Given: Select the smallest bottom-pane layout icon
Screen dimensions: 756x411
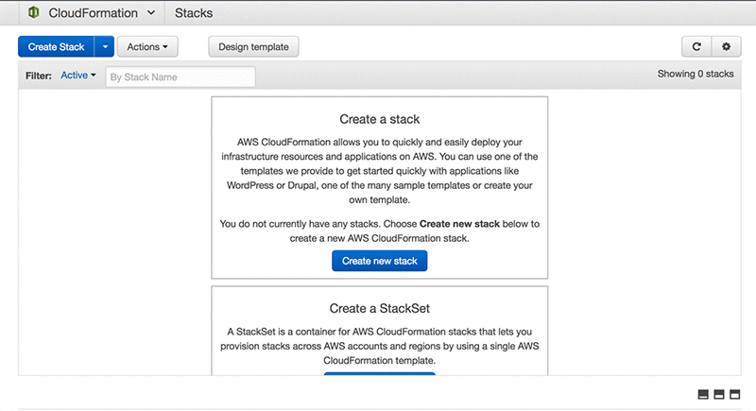Looking at the screenshot, I should tap(704, 394).
